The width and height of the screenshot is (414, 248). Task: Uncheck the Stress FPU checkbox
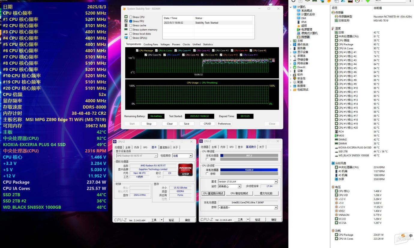tap(131, 21)
